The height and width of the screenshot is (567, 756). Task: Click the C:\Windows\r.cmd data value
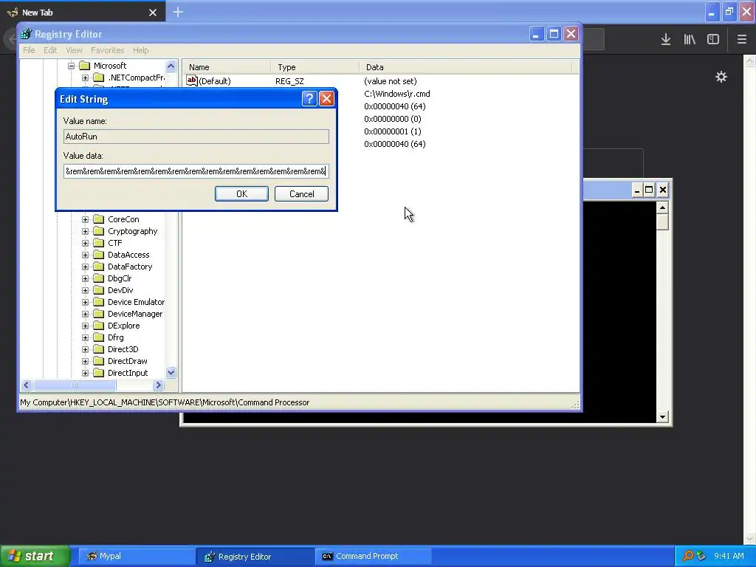pyautogui.click(x=396, y=94)
